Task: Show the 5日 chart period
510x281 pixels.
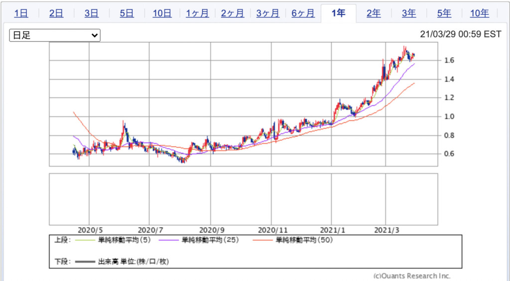Action: [127, 13]
